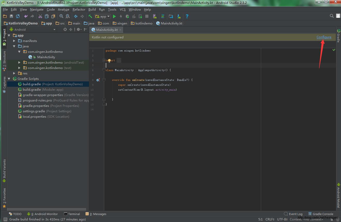Click the Undo arrow icon
Image resolution: width=341 pixels, height=222 pixels.
(x=26, y=16)
